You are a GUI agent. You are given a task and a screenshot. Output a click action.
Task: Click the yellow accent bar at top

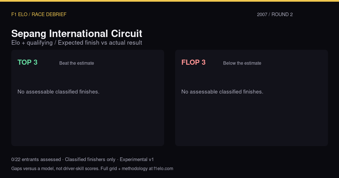[169, 1]
